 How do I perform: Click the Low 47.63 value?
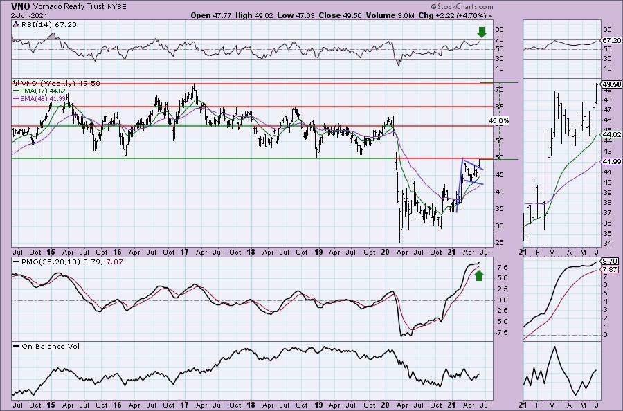296,15
